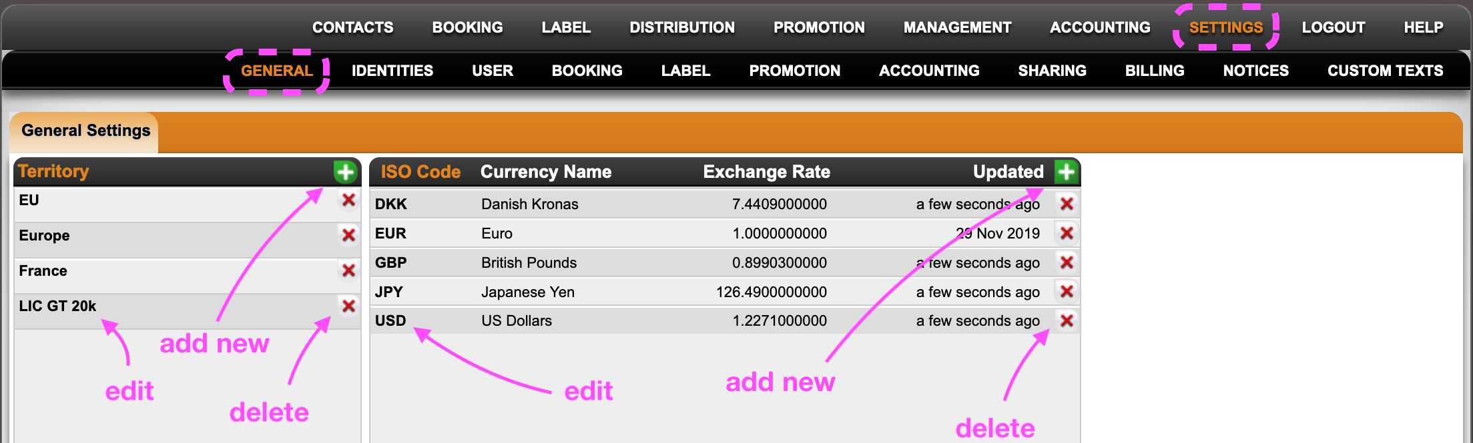Switch to the Billing subtab
The width and height of the screenshot is (1473, 443).
point(1155,71)
